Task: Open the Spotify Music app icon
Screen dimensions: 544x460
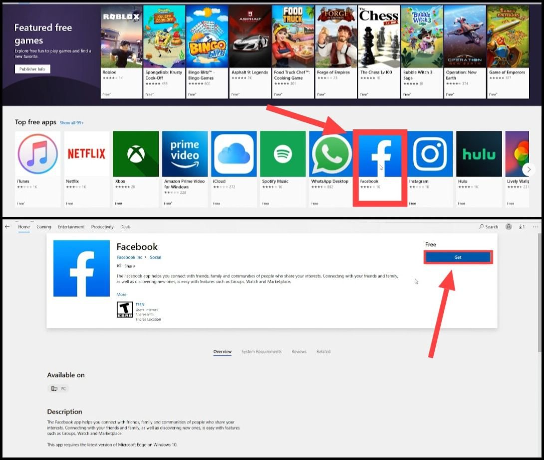Action: [x=283, y=154]
